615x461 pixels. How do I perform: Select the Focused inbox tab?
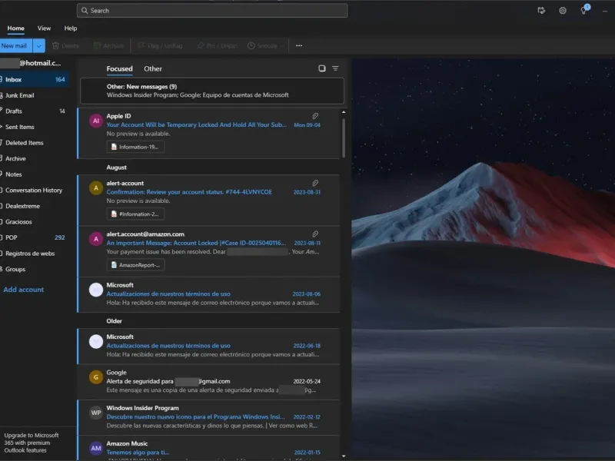(119, 68)
